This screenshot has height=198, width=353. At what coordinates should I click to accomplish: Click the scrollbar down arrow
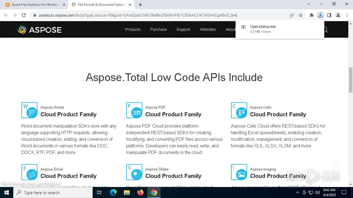pyautogui.click(x=351, y=185)
